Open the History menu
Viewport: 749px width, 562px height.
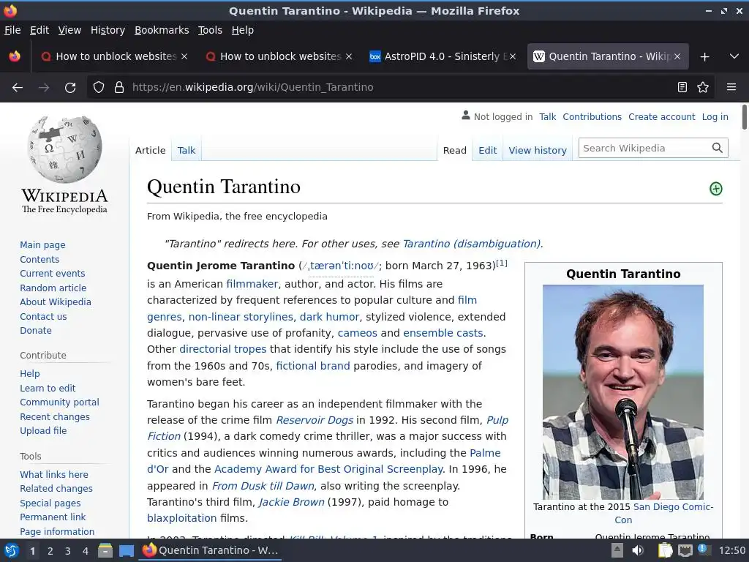point(108,30)
